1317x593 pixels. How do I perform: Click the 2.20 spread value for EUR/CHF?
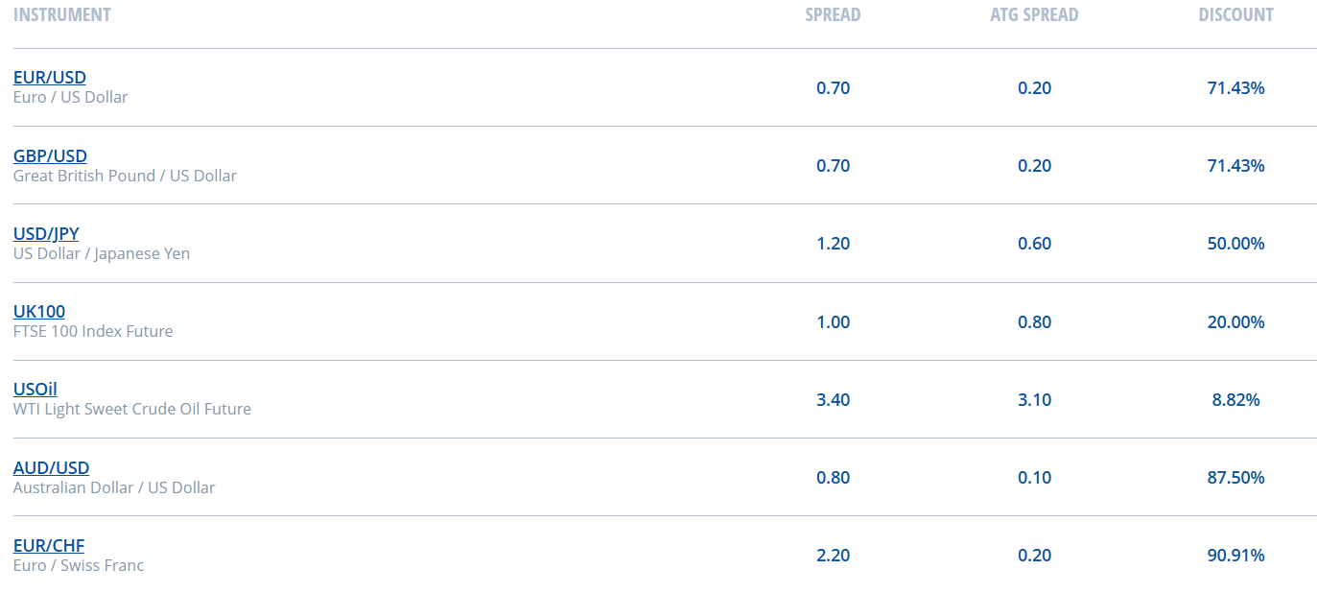[833, 556]
